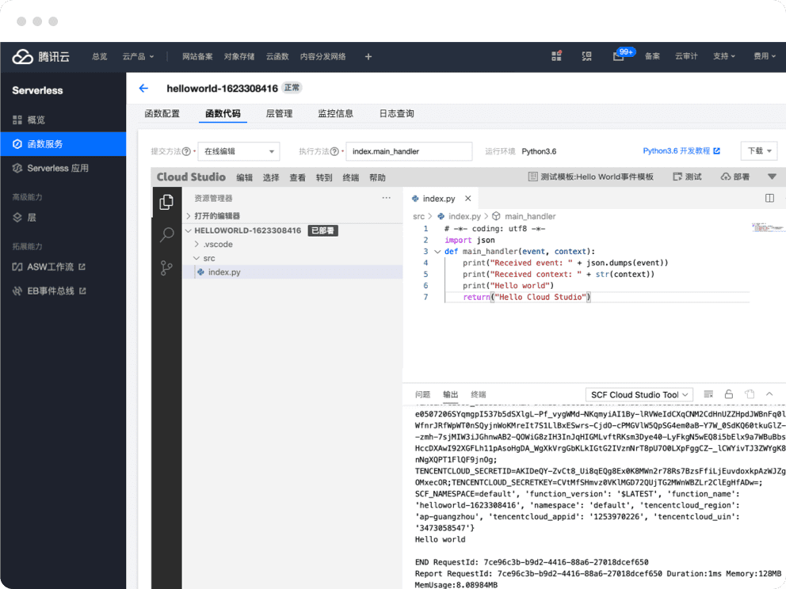Screen dimensions: 786x589
Task: Open the Search icon in activity bar
Action: pos(166,234)
